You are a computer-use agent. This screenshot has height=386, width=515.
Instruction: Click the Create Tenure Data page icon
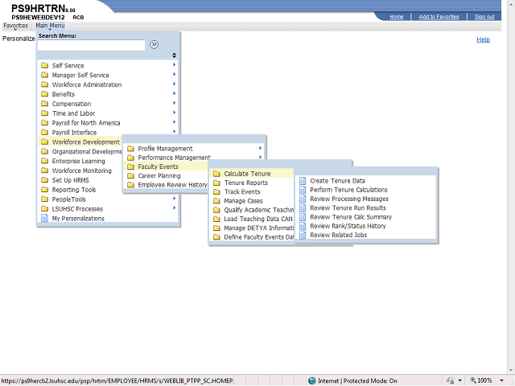[303, 180]
